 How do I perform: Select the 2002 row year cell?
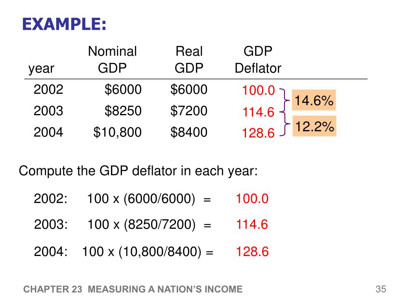tap(48, 90)
